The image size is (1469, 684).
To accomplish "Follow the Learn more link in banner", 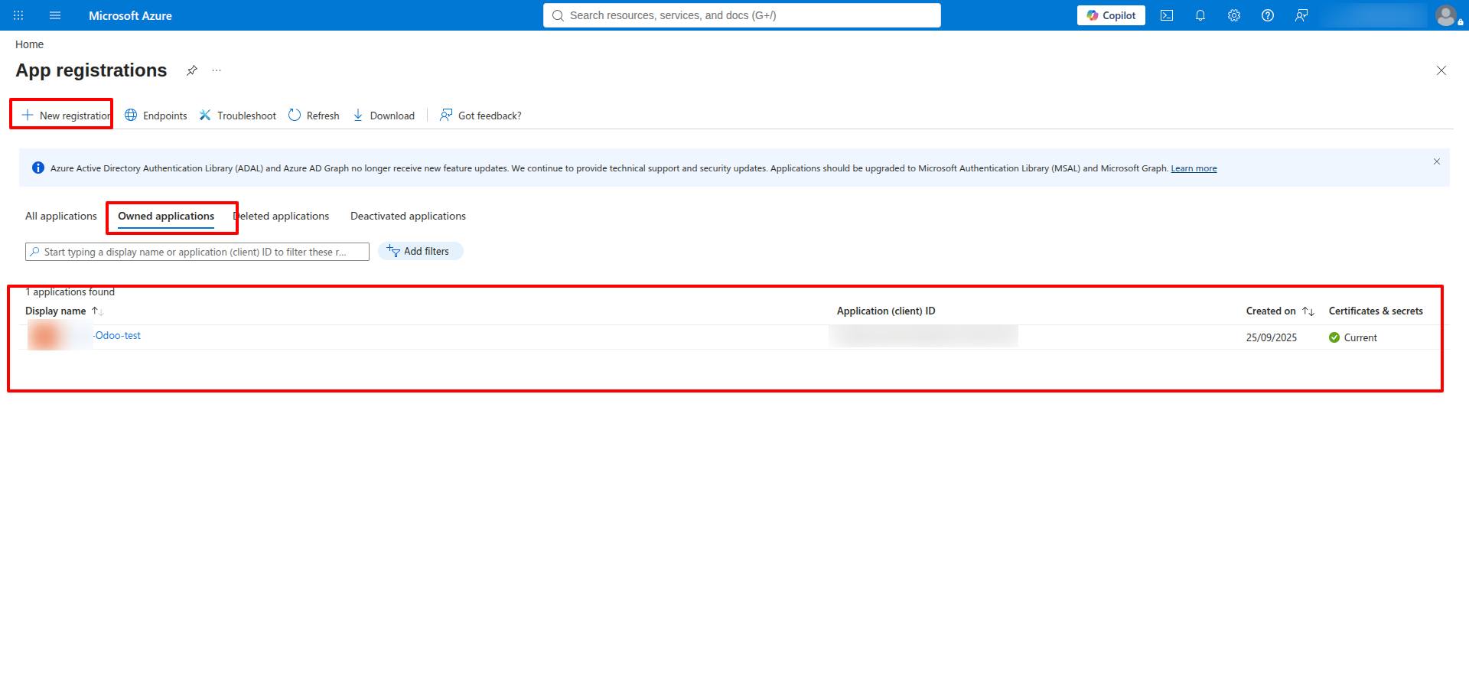I will coord(1194,168).
